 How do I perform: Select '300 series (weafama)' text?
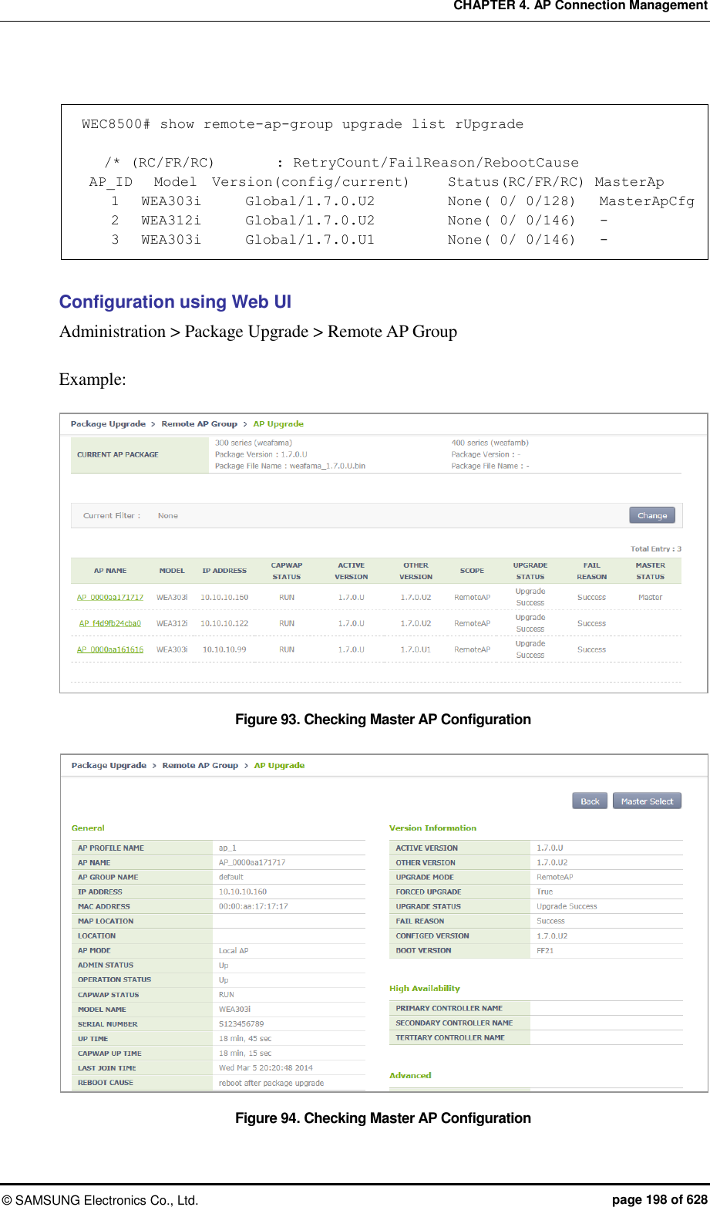tap(253, 443)
